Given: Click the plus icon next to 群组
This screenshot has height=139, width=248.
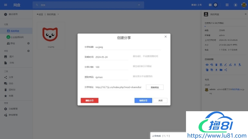Looking at the screenshot, I should click(x=29, y=43).
